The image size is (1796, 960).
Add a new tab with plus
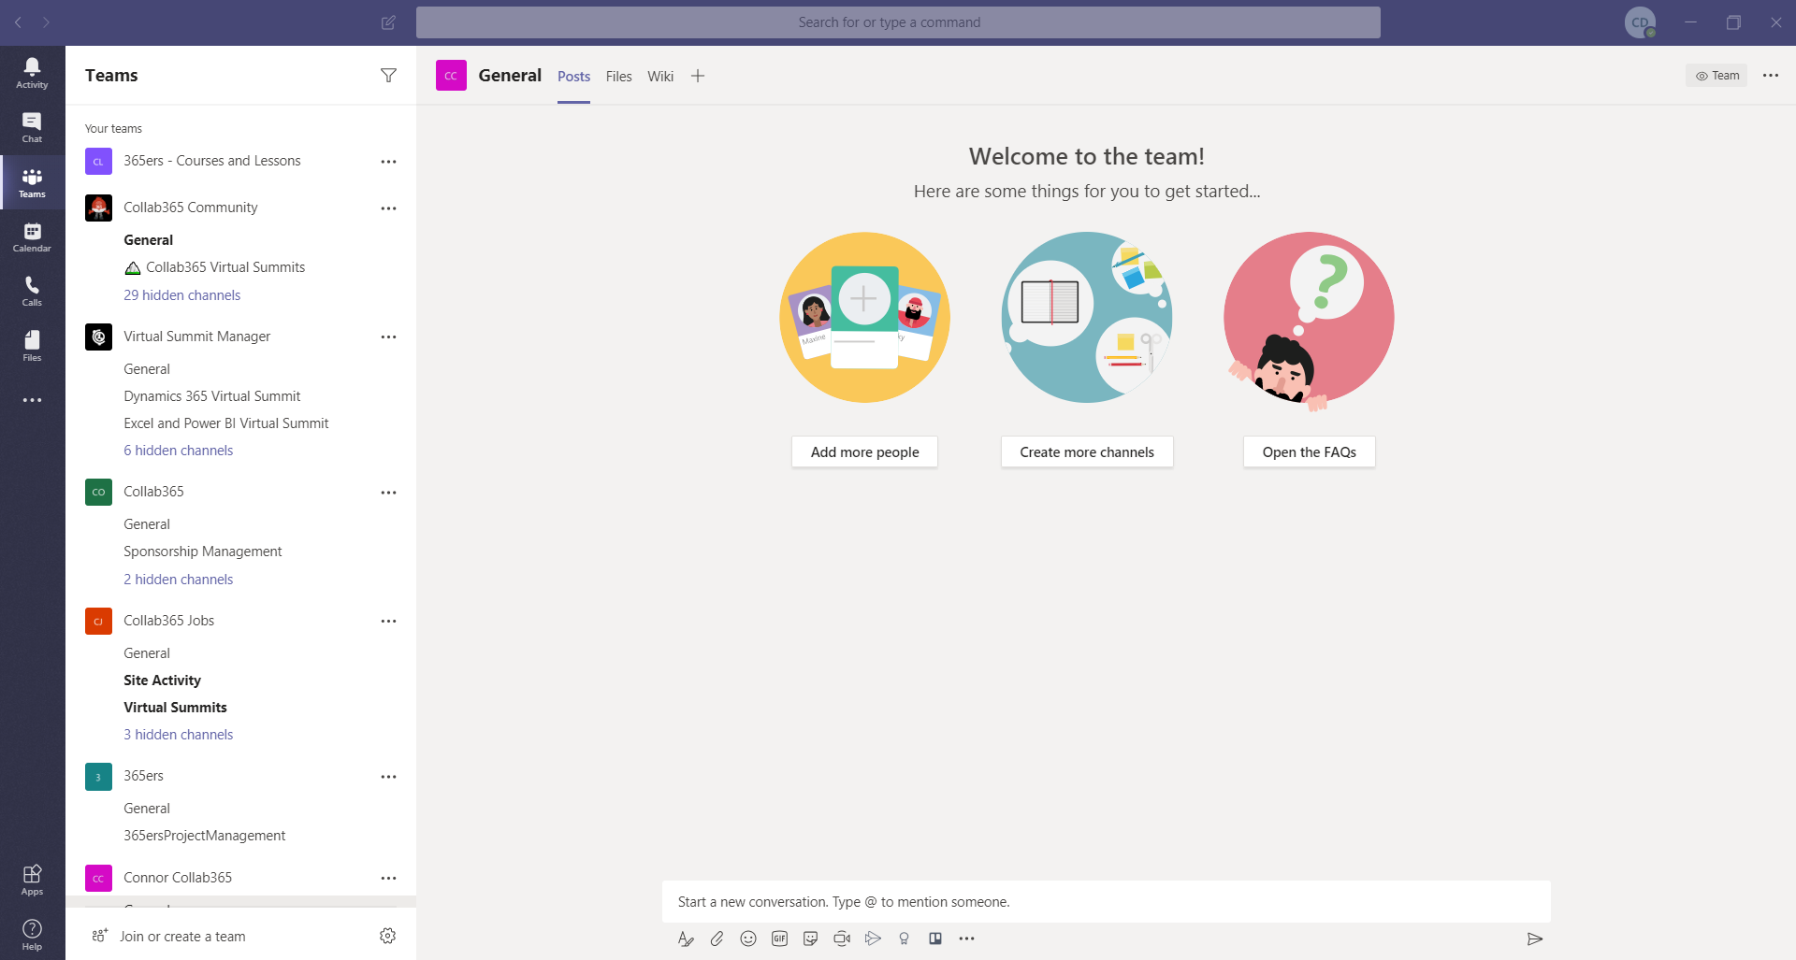point(698,76)
